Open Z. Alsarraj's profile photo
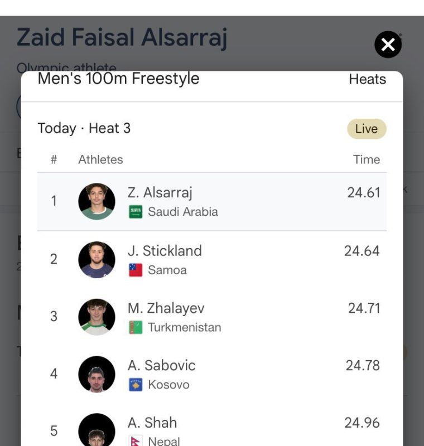 tap(97, 201)
